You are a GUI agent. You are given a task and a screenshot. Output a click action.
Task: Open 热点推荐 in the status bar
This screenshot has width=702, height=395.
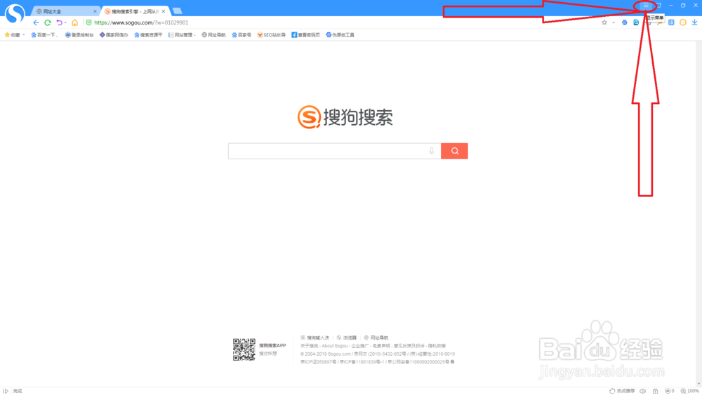pos(622,391)
